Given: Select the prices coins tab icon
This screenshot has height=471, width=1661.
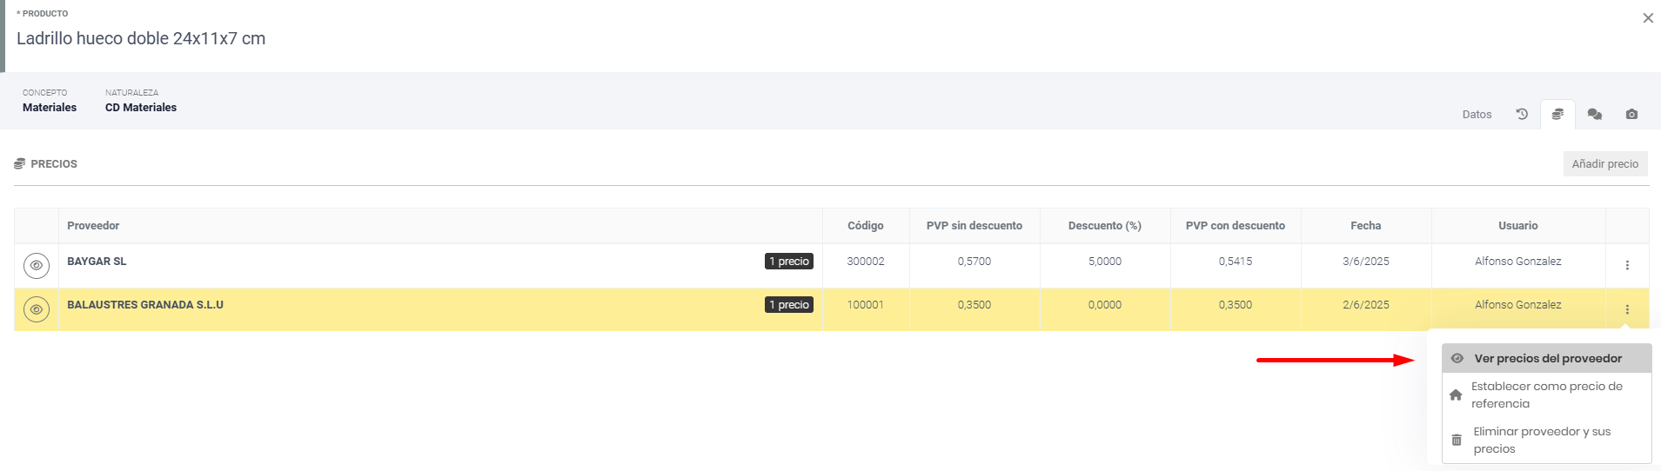Looking at the screenshot, I should click(x=1557, y=114).
